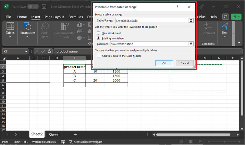Click the Save icon in the title bar
The width and height of the screenshot is (245, 145).
pos(44,6)
